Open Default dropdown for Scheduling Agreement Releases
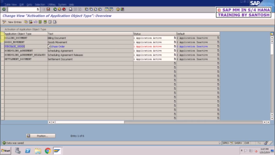Screen dimensions: 275x155 coord(218,55)
